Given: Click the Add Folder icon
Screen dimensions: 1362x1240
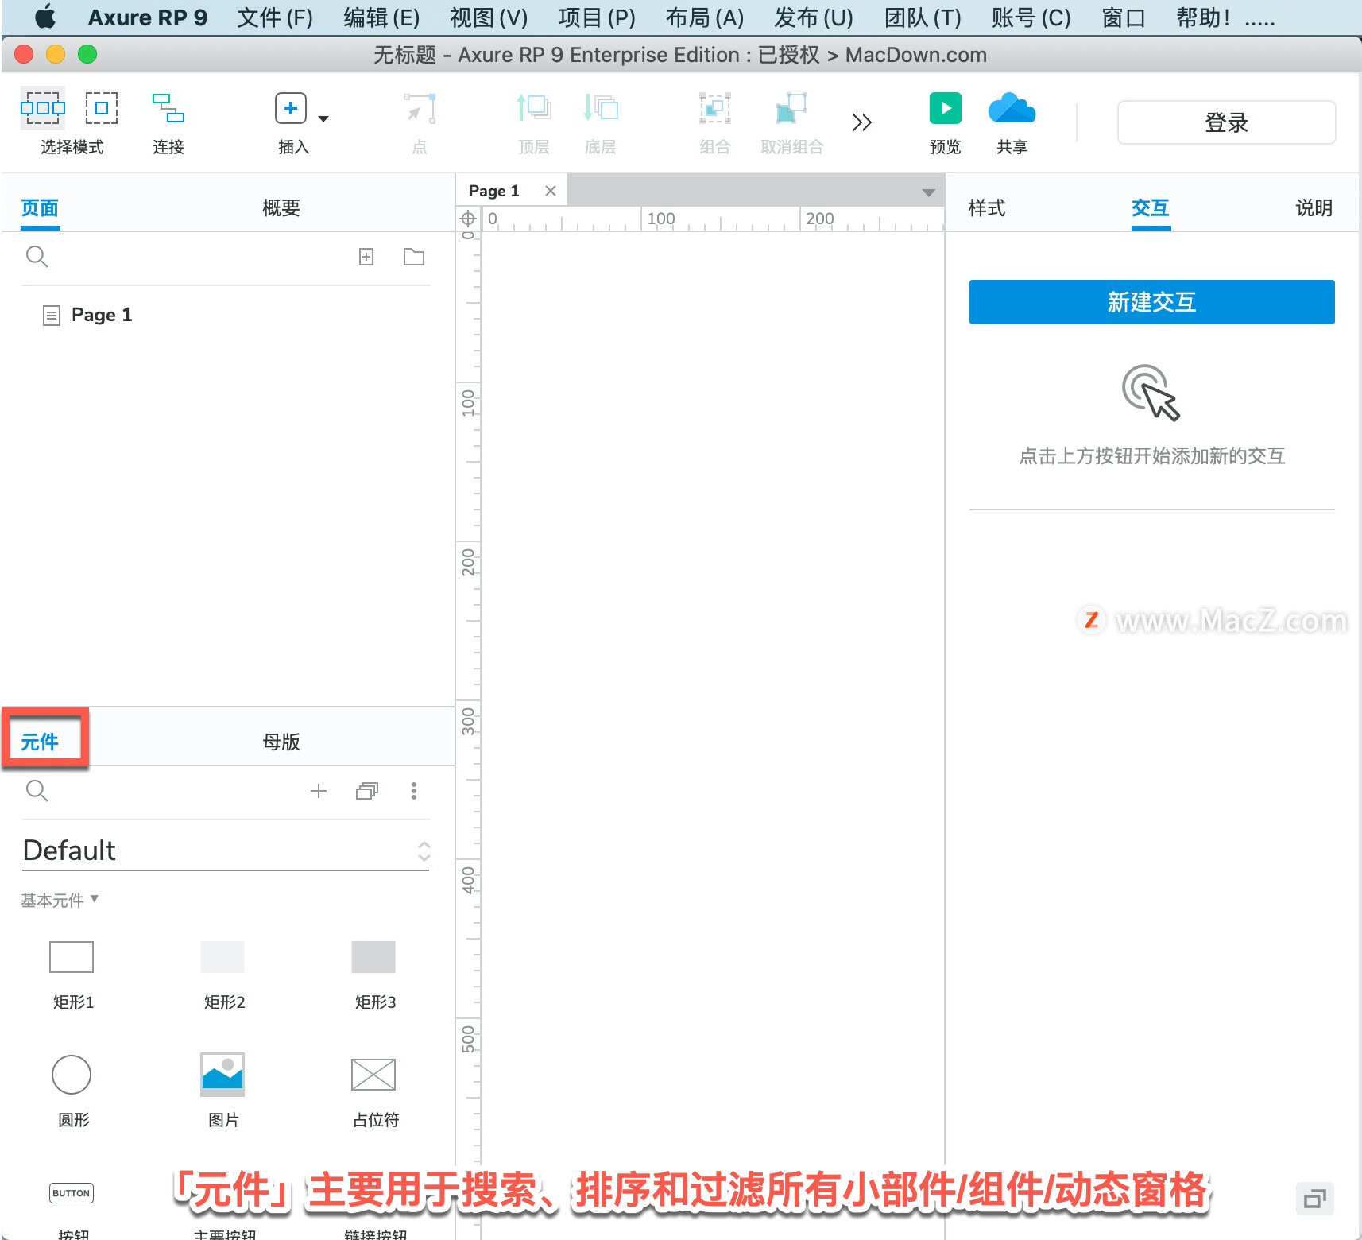Looking at the screenshot, I should click(414, 257).
